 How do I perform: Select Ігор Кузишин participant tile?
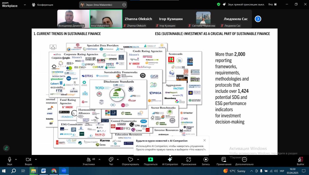pyautogui.click(x=171, y=19)
